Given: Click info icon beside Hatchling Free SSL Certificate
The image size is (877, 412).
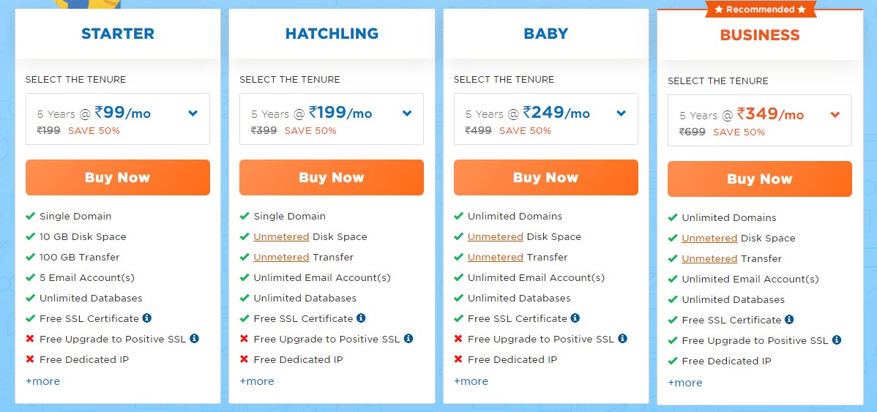Looking at the screenshot, I should (361, 318).
